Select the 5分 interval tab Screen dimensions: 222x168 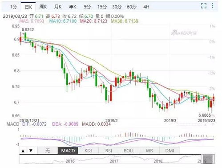point(87,7)
